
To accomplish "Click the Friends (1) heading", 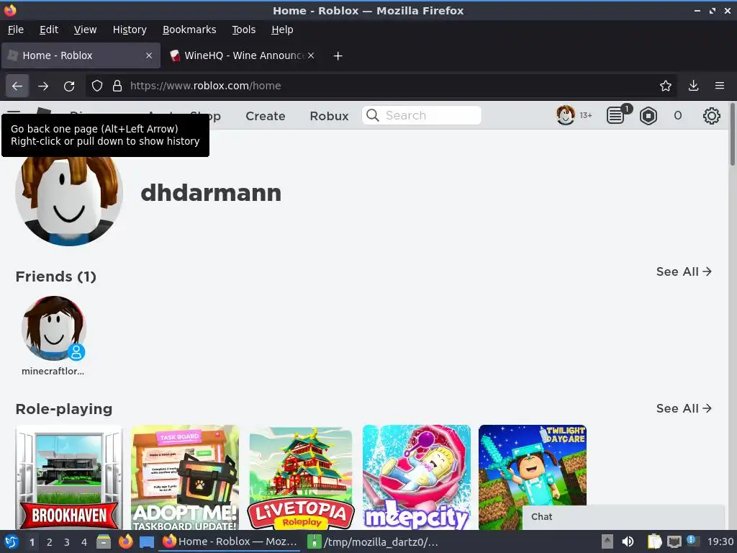I will tap(56, 276).
